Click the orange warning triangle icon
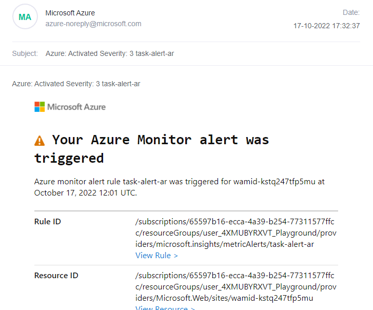Image resolution: width=373 pixels, height=310 pixels. pyautogui.click(x=40, y=140)
